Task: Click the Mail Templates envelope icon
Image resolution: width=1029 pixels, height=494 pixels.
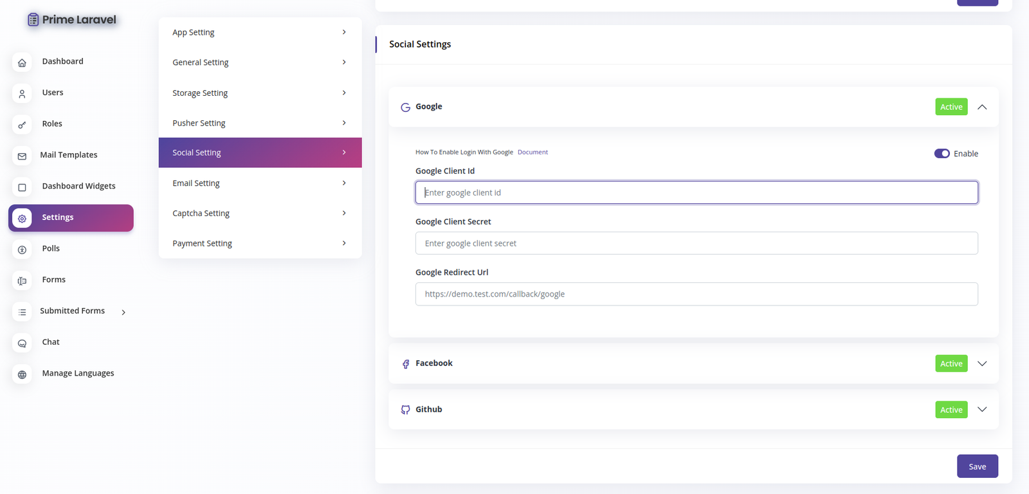Action: [22, 156]
